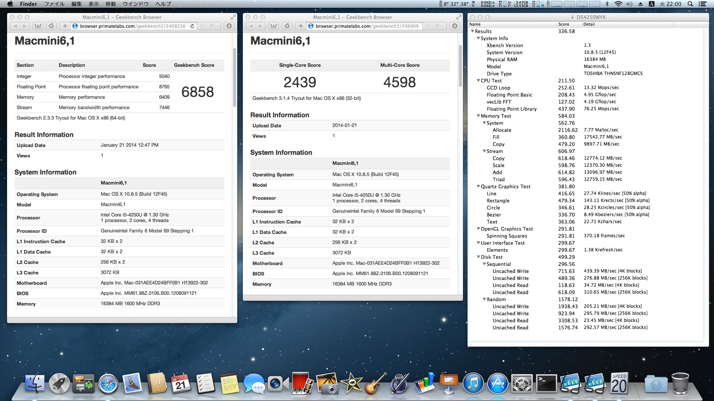Open Spotlight search in the menu bar
The height and width of the screenshot is (401, 714).
click(690, 4)
